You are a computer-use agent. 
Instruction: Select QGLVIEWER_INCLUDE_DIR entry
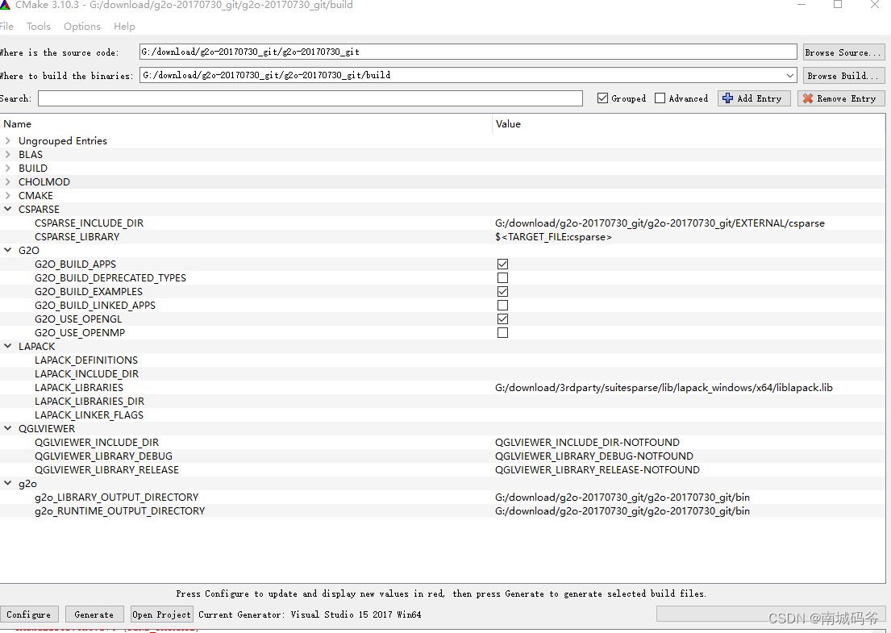click(97, 442)
